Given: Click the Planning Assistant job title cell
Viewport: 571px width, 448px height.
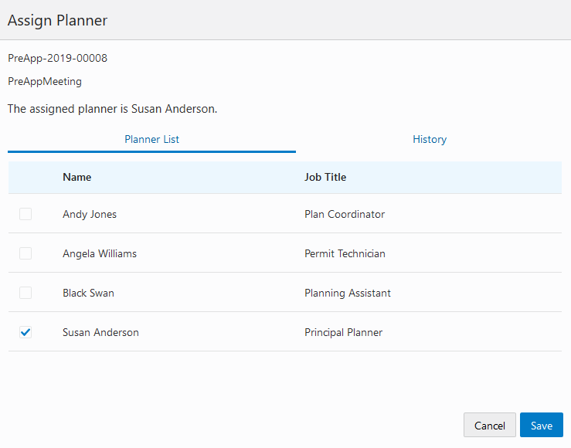Looking at the screenshot, I should point(348,293).
